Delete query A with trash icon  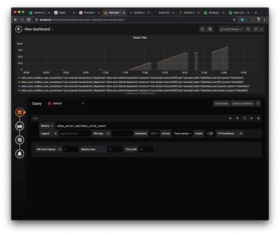tap(258, 118)
